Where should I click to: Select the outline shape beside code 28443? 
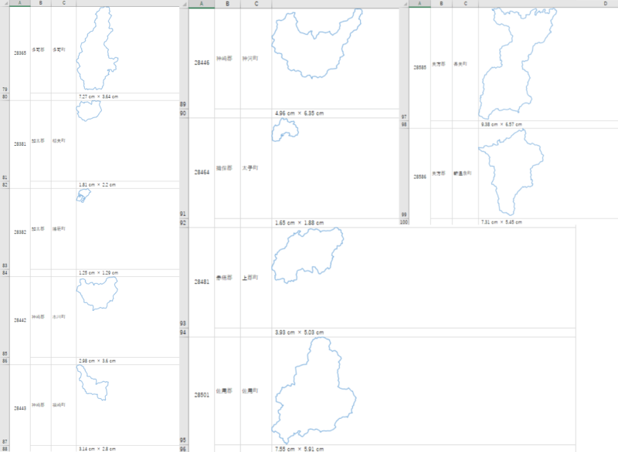point(92,383)
